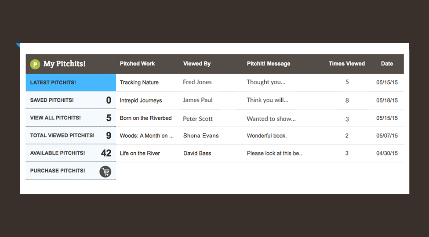Viewport: 429px width, 237px height.
Task: Open Woods: A Month on ... entry
Action: coord(147,136)
